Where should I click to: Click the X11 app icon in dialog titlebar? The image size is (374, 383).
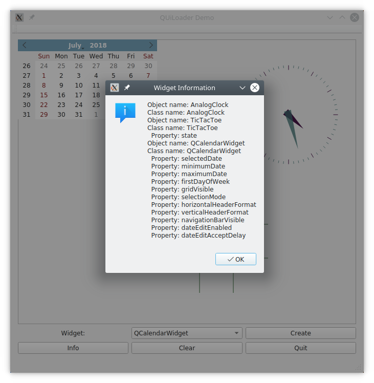click(115, 88)
